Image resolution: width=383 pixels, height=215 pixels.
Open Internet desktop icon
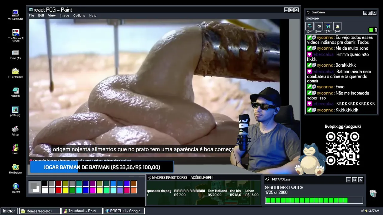(16, 188)
